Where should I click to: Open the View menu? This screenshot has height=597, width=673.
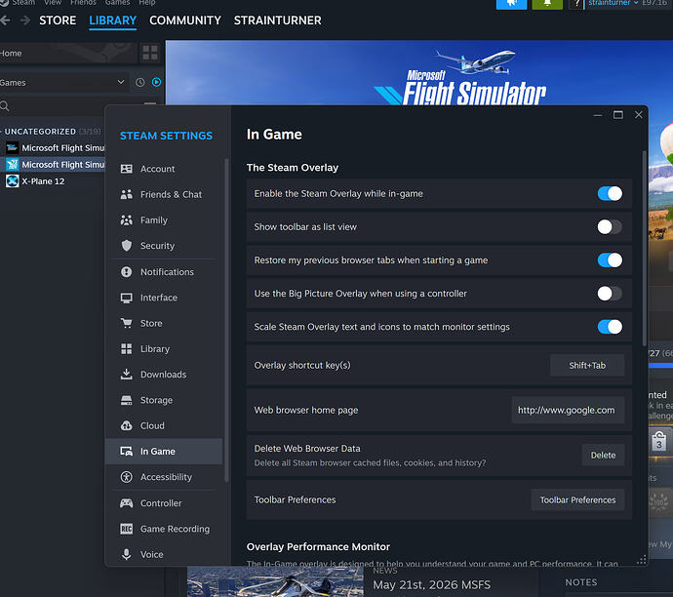[x=53, y=3]
